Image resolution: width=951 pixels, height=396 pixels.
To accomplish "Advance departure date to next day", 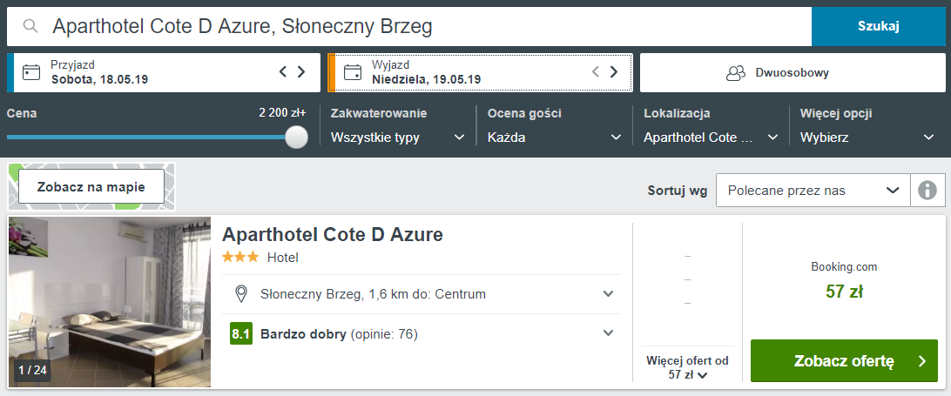I will click(x=614, y=71).
